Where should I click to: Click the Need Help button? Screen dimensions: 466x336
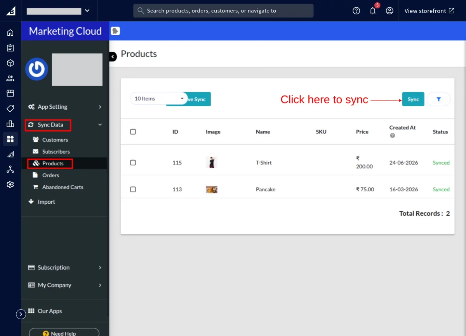pos(64,333)
